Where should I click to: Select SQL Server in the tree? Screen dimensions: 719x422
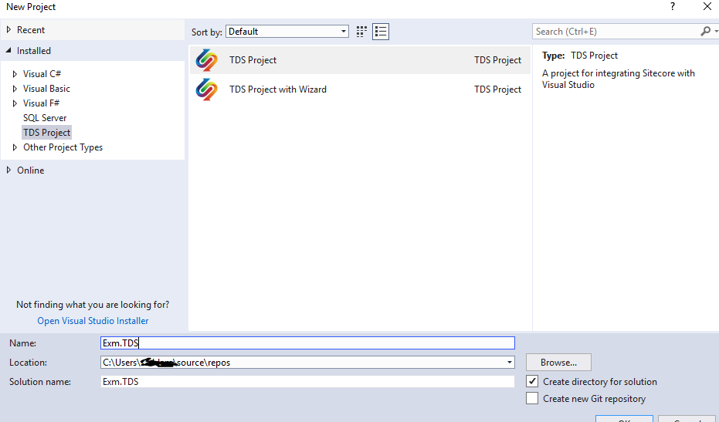point(45,118)
